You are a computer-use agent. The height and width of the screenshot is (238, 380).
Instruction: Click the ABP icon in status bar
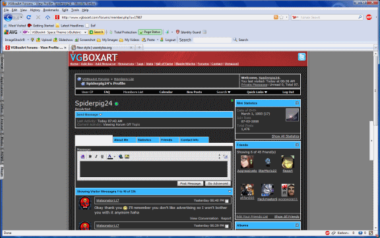[x=327, y=233]
